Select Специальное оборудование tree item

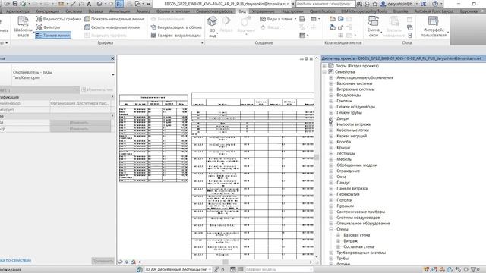[363, 224]
